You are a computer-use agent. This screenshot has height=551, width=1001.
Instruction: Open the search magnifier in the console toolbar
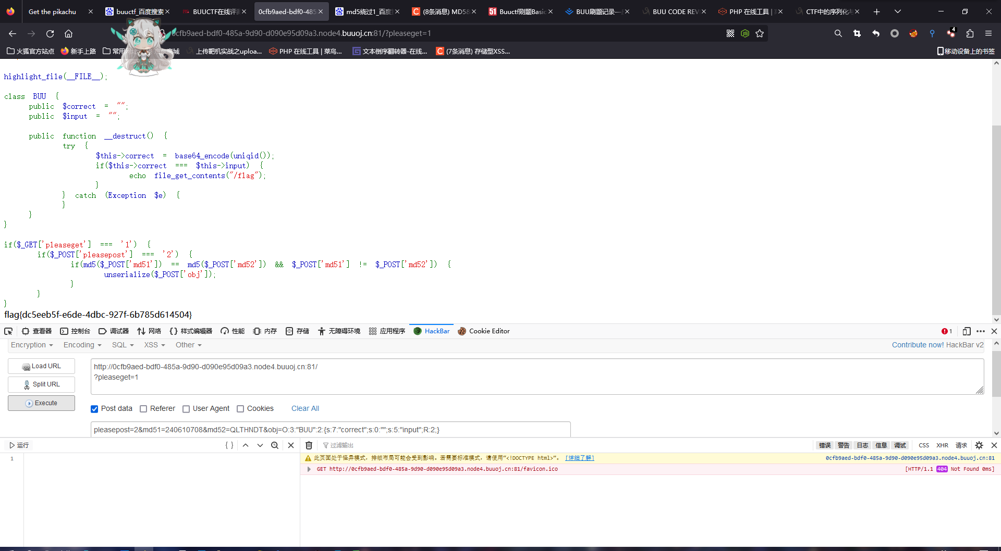click(x=275, y=445)
